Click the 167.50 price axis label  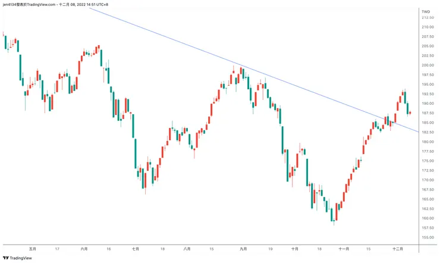pyautogui.click(x=428, y=189)
